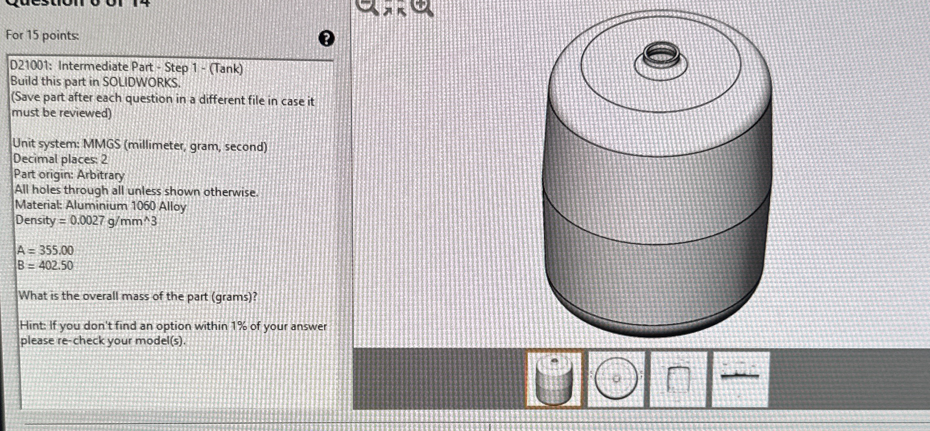Image resolution: width=930 pixels, height=431 pixels.
Task: Click the 'What is the overall mass' question
Action: (x=138, y=296)
